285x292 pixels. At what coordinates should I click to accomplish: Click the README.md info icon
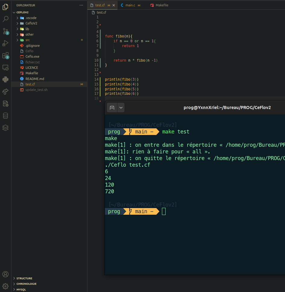tap(22, 79)
